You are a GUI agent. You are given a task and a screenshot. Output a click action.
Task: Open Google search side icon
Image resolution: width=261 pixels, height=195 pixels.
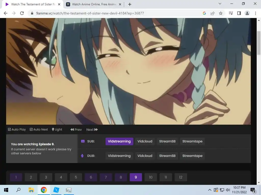204,13
